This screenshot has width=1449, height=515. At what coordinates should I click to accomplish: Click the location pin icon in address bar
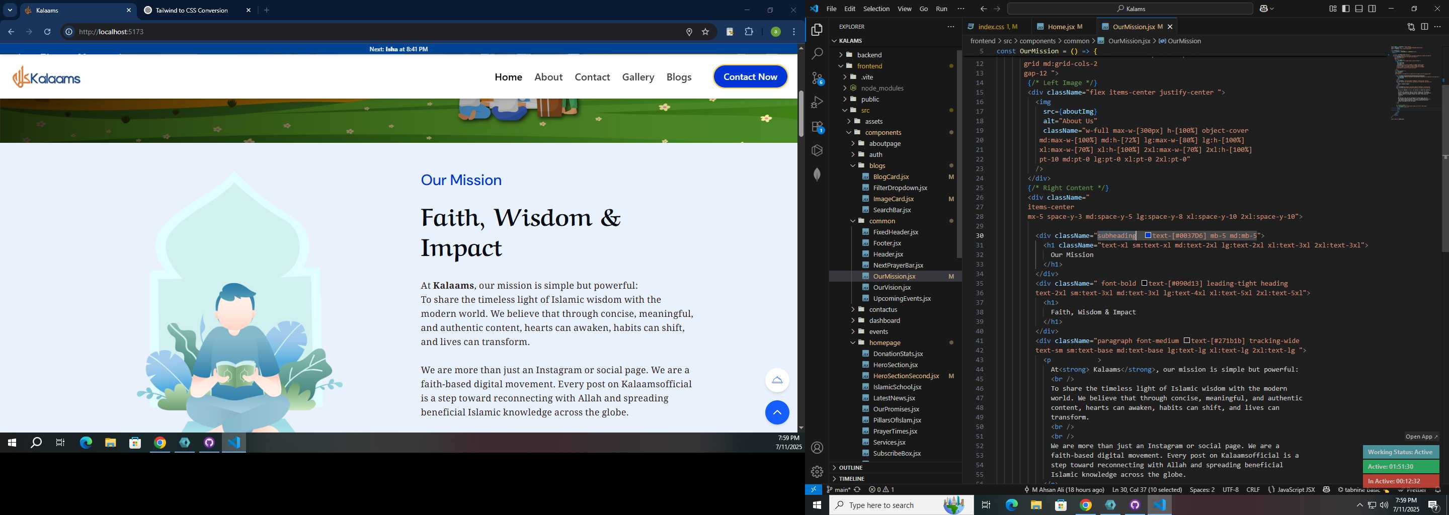(x=689, y=32)
